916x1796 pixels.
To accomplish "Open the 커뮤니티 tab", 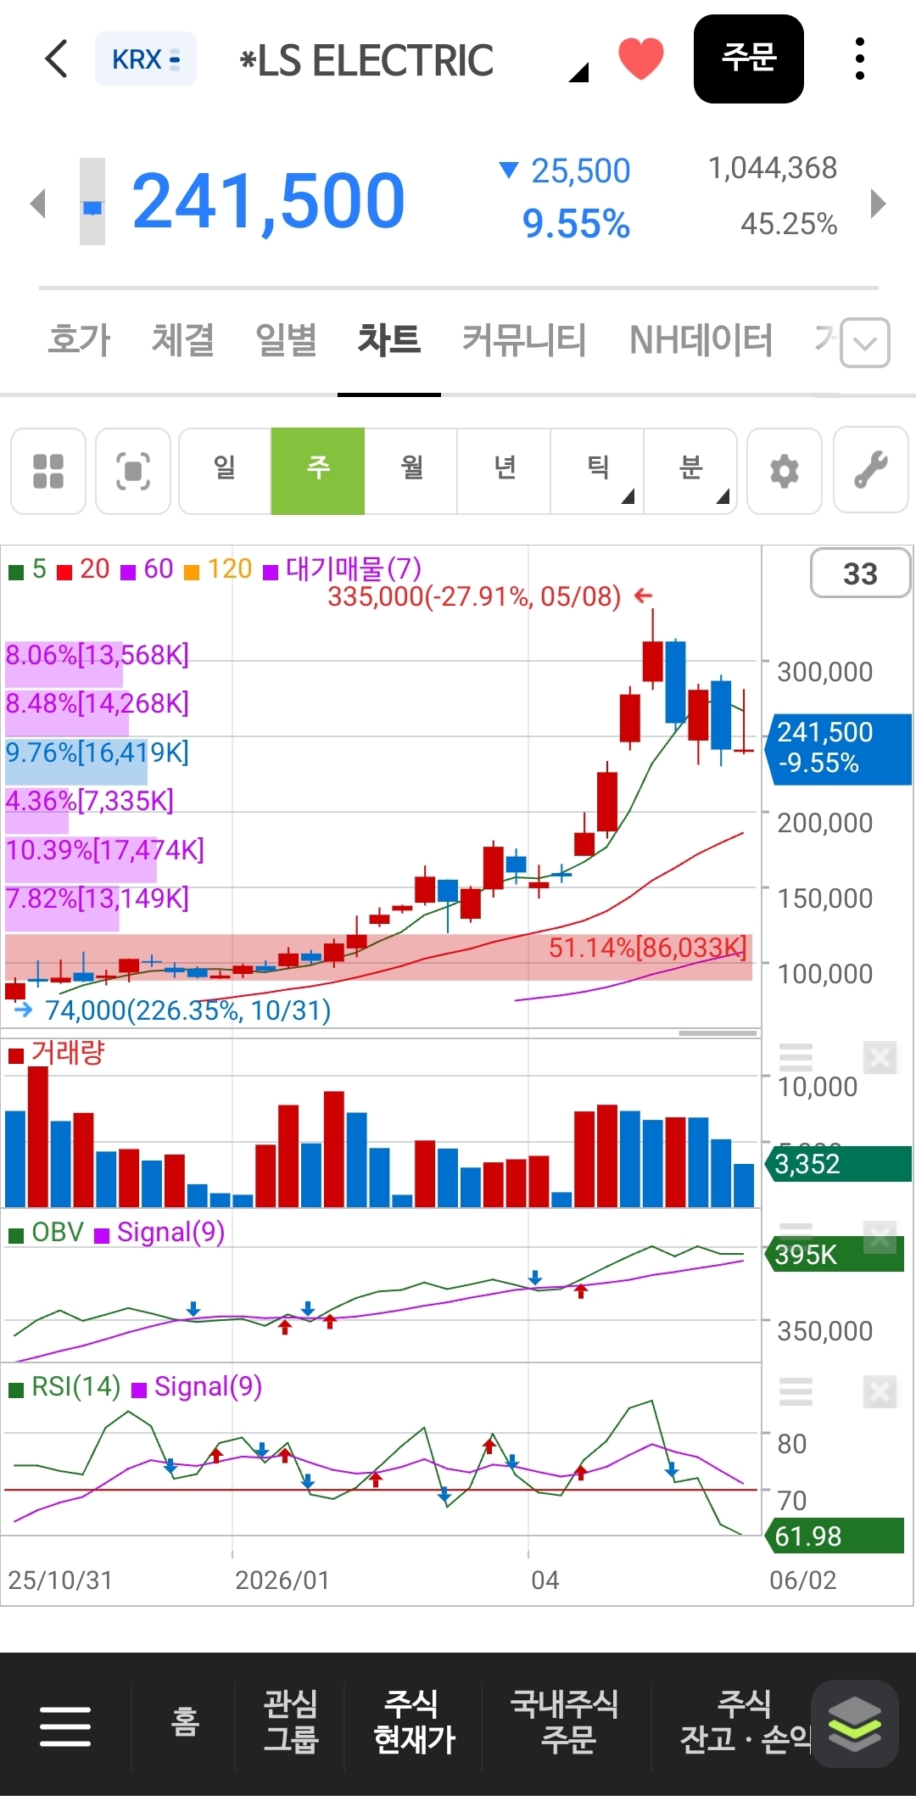I will 524,340.
